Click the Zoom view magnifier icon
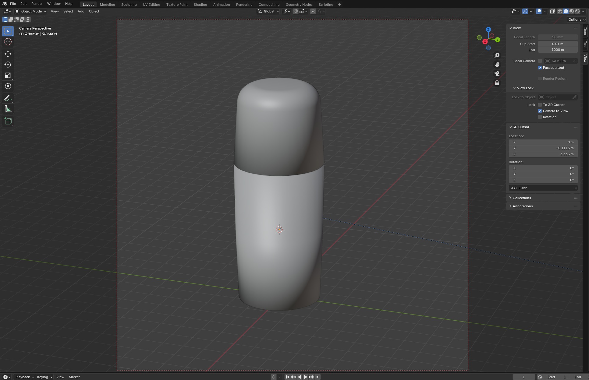The image size is (589, 380). click(x=497, y=55)
